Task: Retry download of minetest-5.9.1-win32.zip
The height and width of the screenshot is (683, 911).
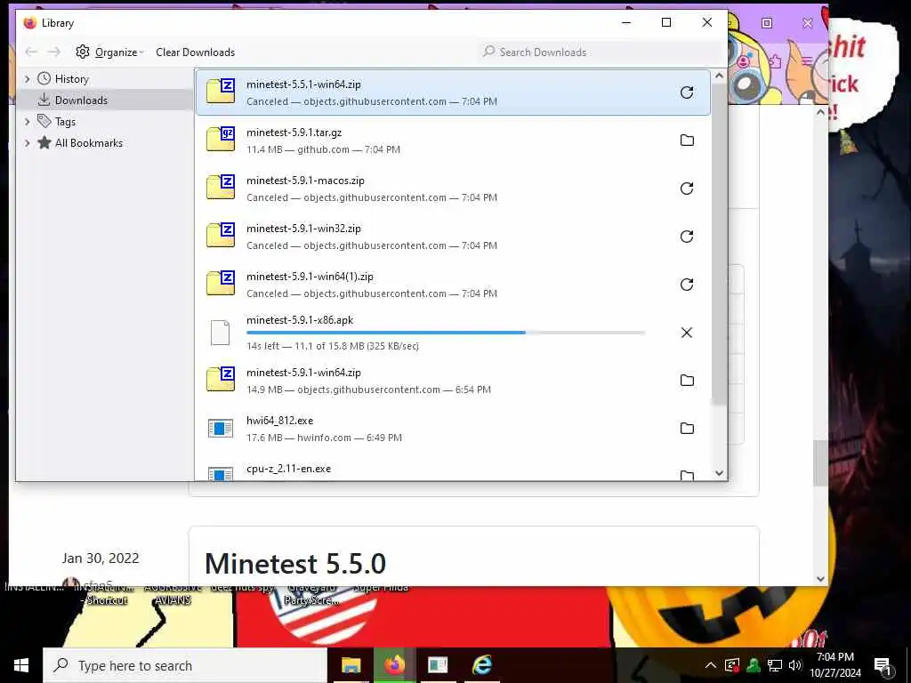Action: tap(686, 237)
